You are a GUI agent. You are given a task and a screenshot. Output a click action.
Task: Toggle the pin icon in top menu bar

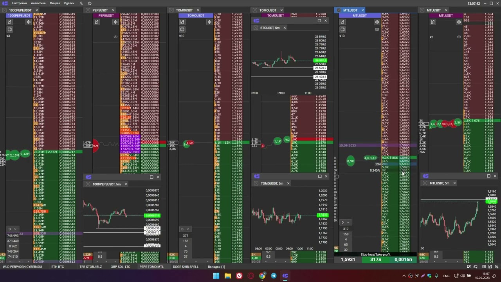point(81,3)
